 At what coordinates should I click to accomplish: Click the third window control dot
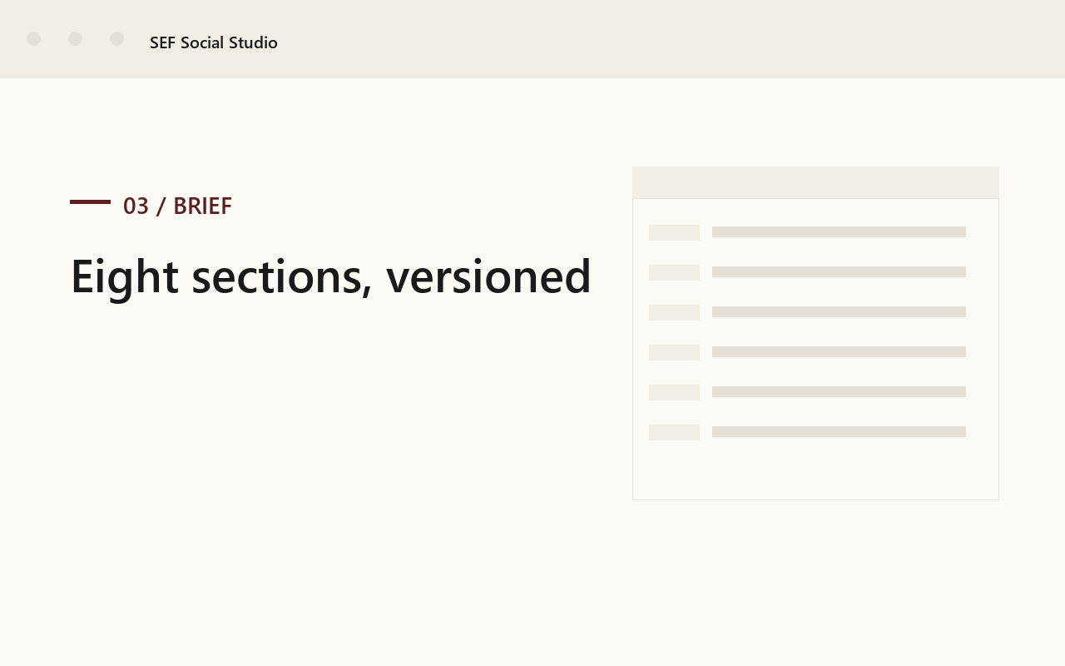click(x=116, y=39)
